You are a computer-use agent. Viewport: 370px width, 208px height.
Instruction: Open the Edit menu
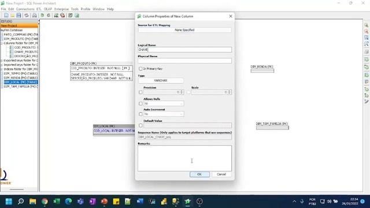click(x=11, y=9)
